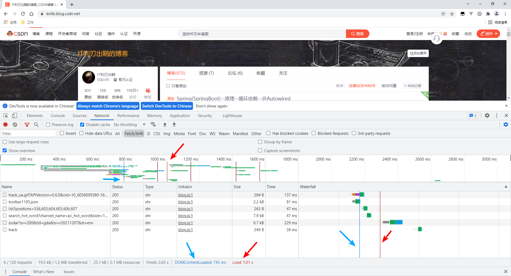Open Chrome tab search chevron
The width and height of the screenshot is (511, 276).
(468, 4)
